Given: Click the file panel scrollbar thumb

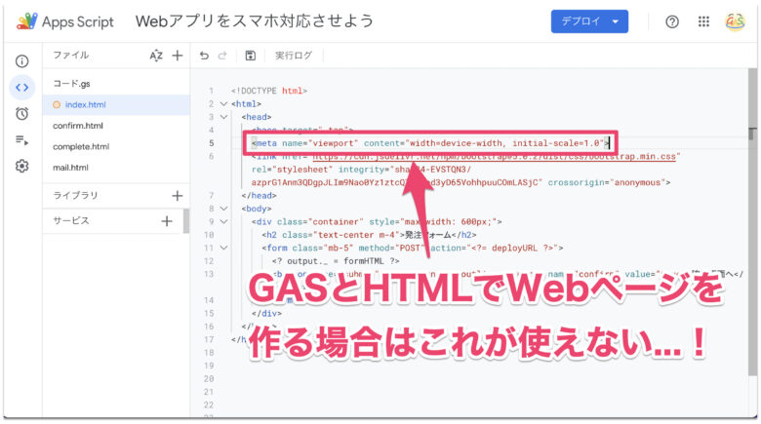Looking at the screenshot, I should 186,221.
